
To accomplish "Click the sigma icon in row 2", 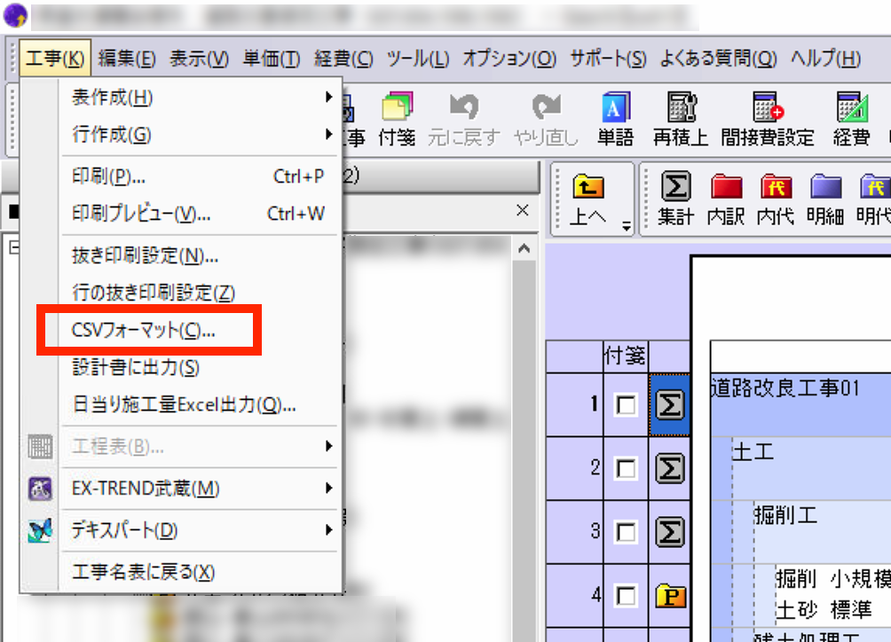I will point(670,469).
